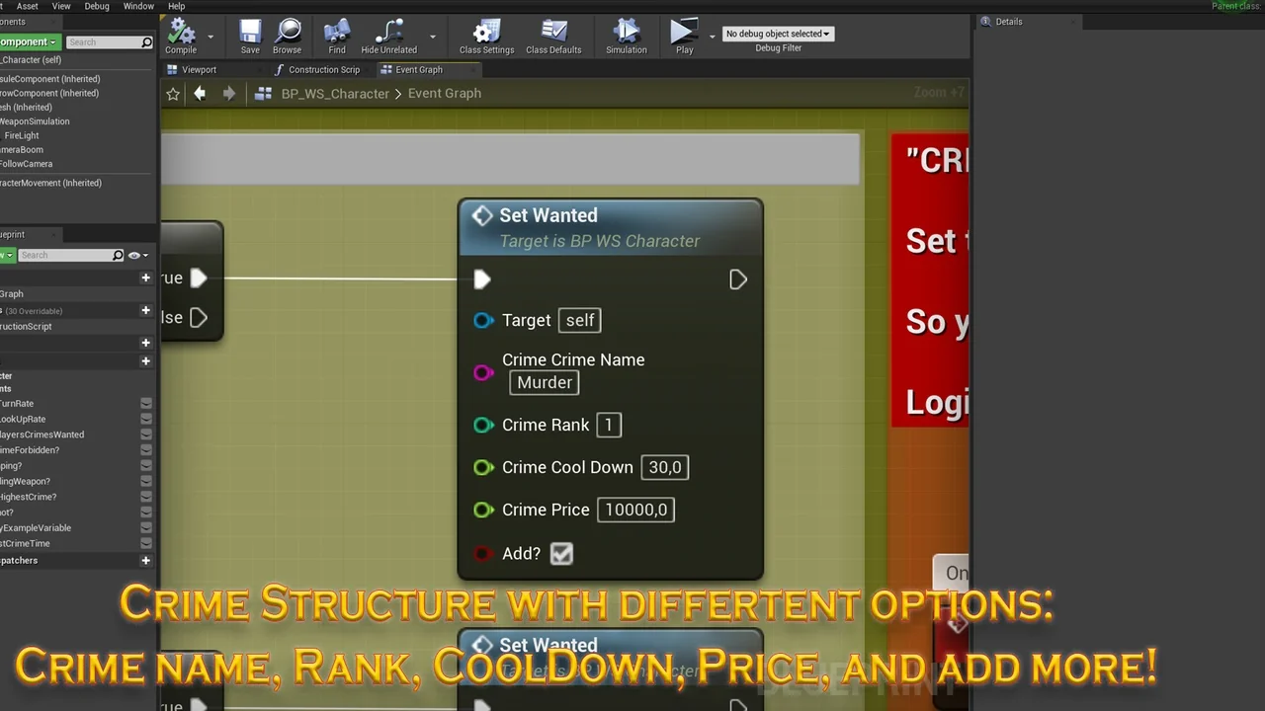Enable Hide Unrelated nodes
Image resolution: width=1265 pixels, height=711 pixels.
[x=388, y=37]
